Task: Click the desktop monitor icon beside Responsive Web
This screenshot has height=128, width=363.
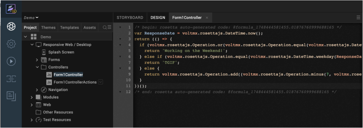Action: click(38, 45)
